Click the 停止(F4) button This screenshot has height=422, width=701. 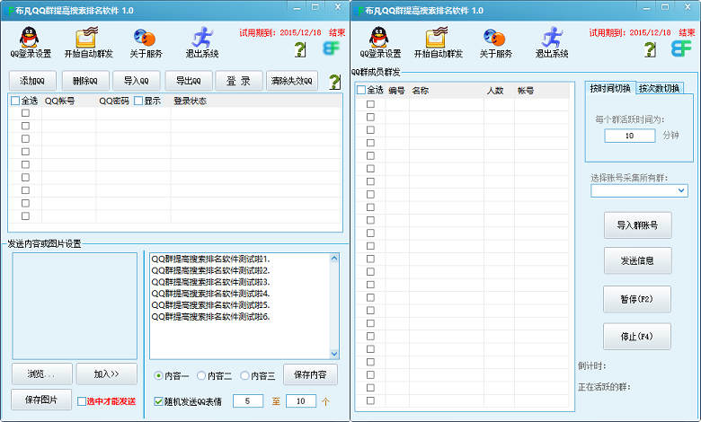click(x=637, y=337)
